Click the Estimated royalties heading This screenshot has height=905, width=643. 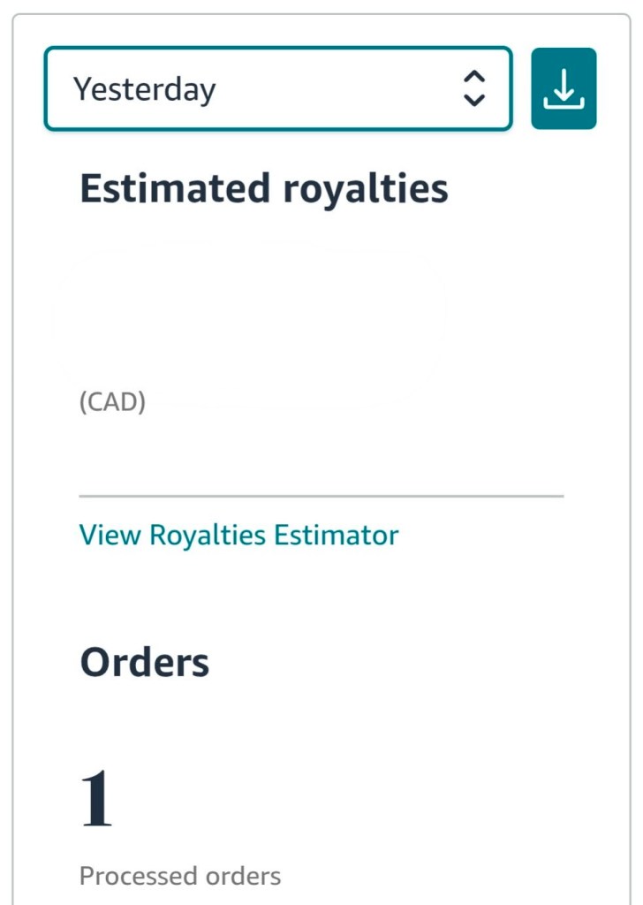(x=263, y=189)
